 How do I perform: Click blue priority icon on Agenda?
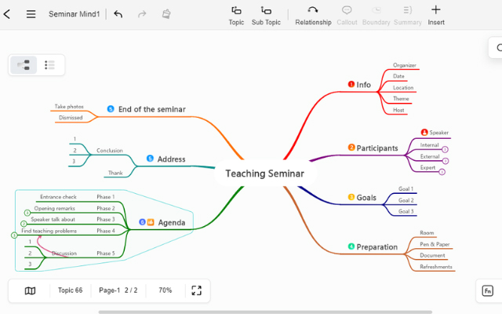[x=142, y=222]
